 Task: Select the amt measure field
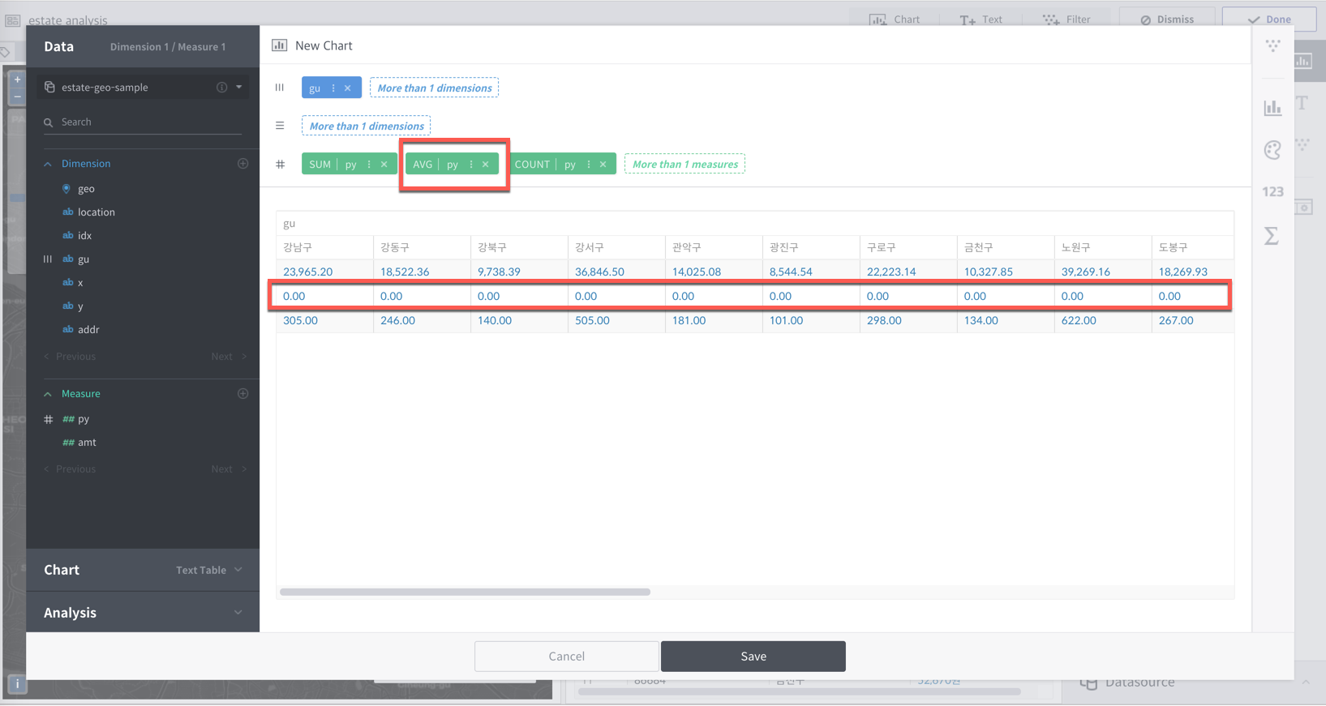(x=87, y=442)
